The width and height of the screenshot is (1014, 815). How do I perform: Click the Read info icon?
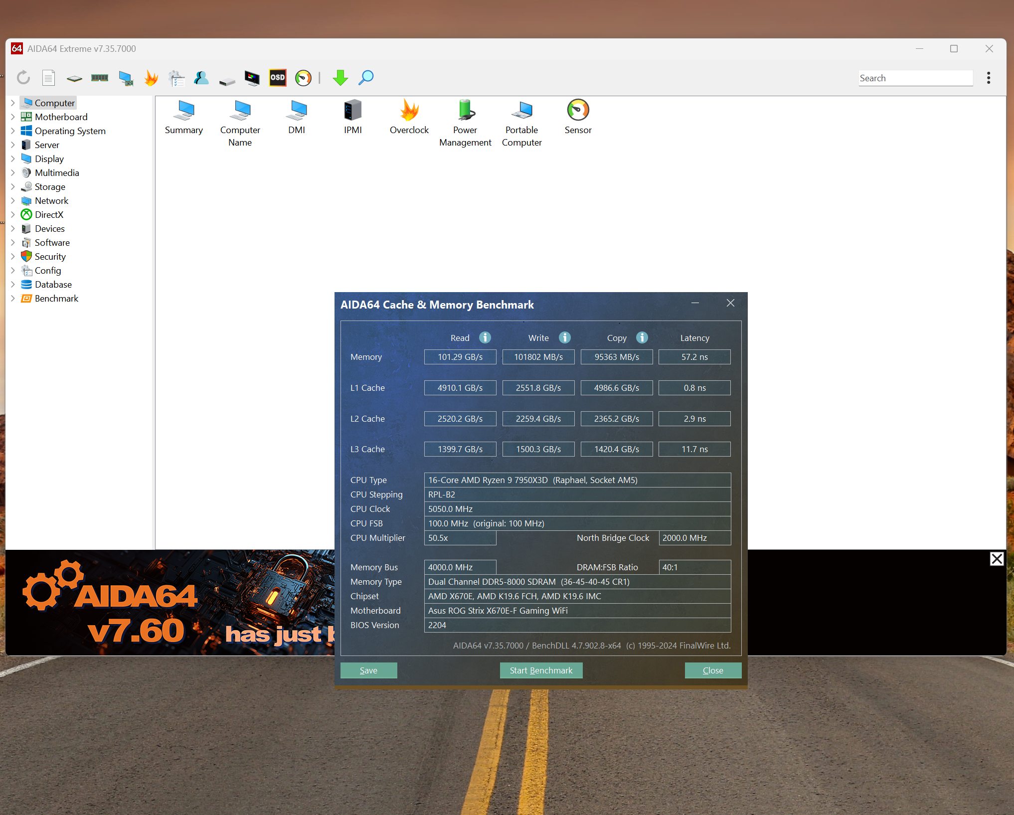click(x=485, y=337)
